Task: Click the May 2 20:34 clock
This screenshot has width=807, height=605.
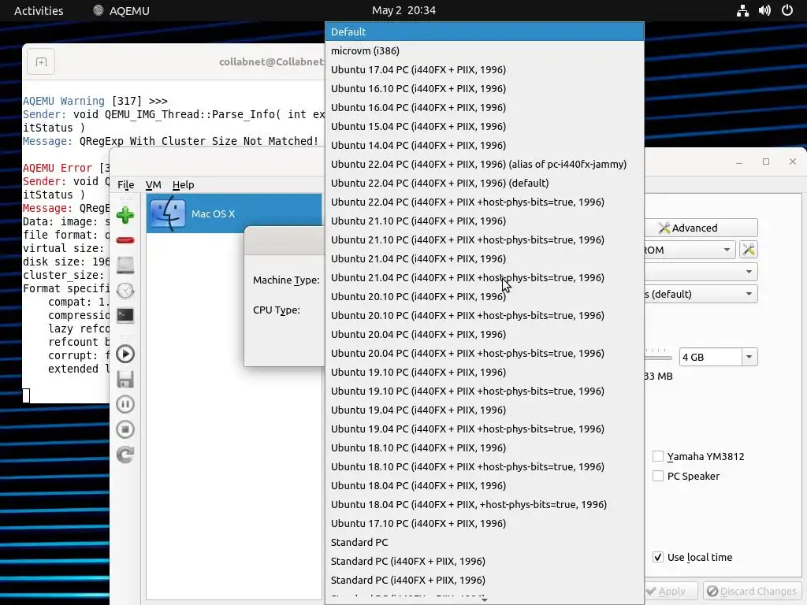Action: pyautogui.click(x=403, y=10)
